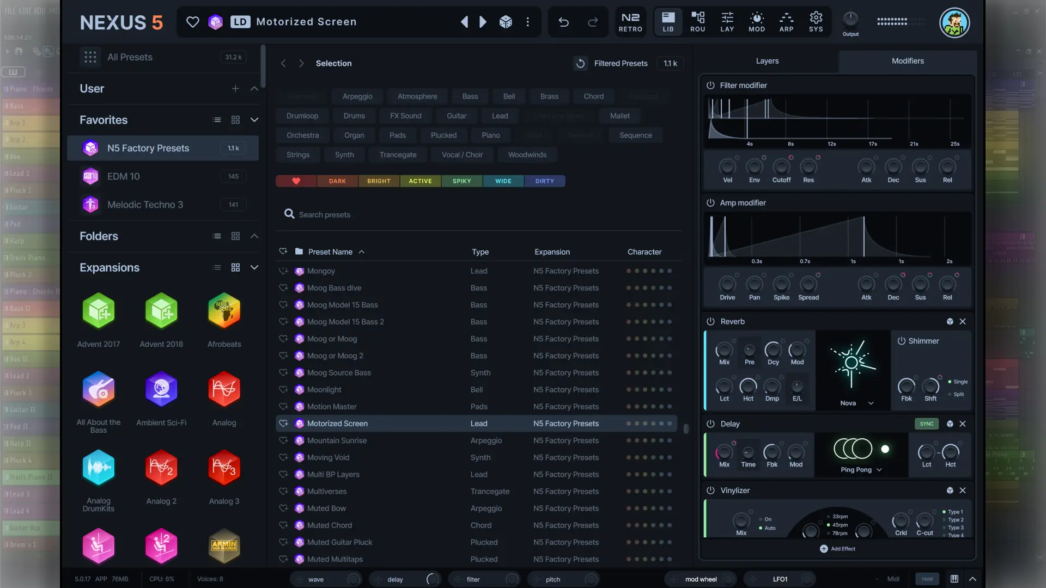Image resolution: width=1046 pixels, height=588 pixels.
Task: Click the Search presets field
Action: (x=479, y=215)
